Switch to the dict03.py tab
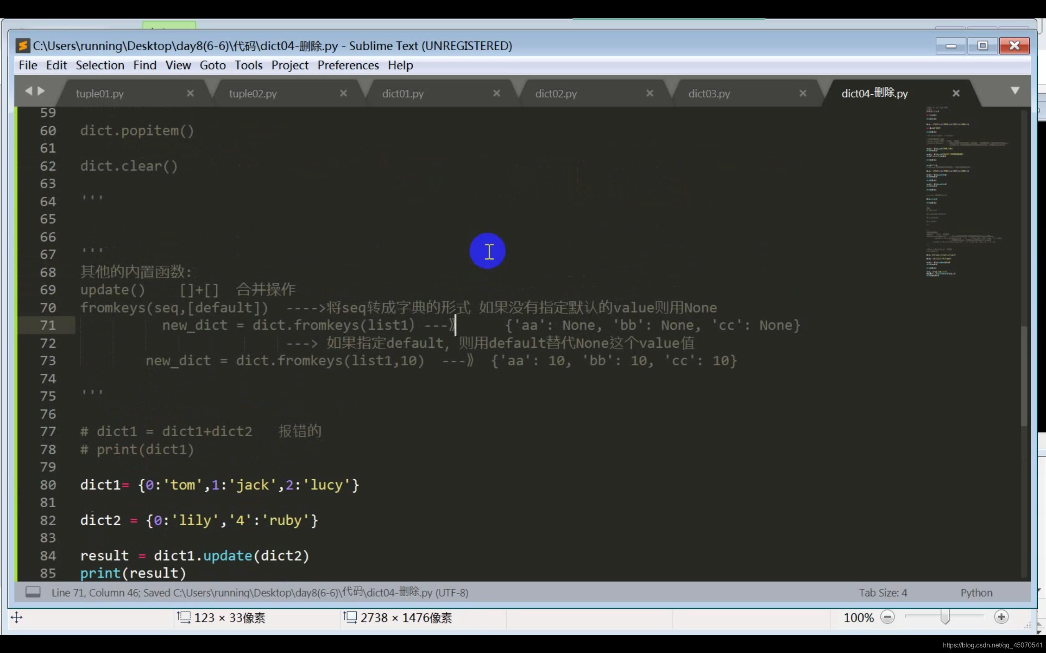This screenshot has width=1046, height=653. click(709, 94)
